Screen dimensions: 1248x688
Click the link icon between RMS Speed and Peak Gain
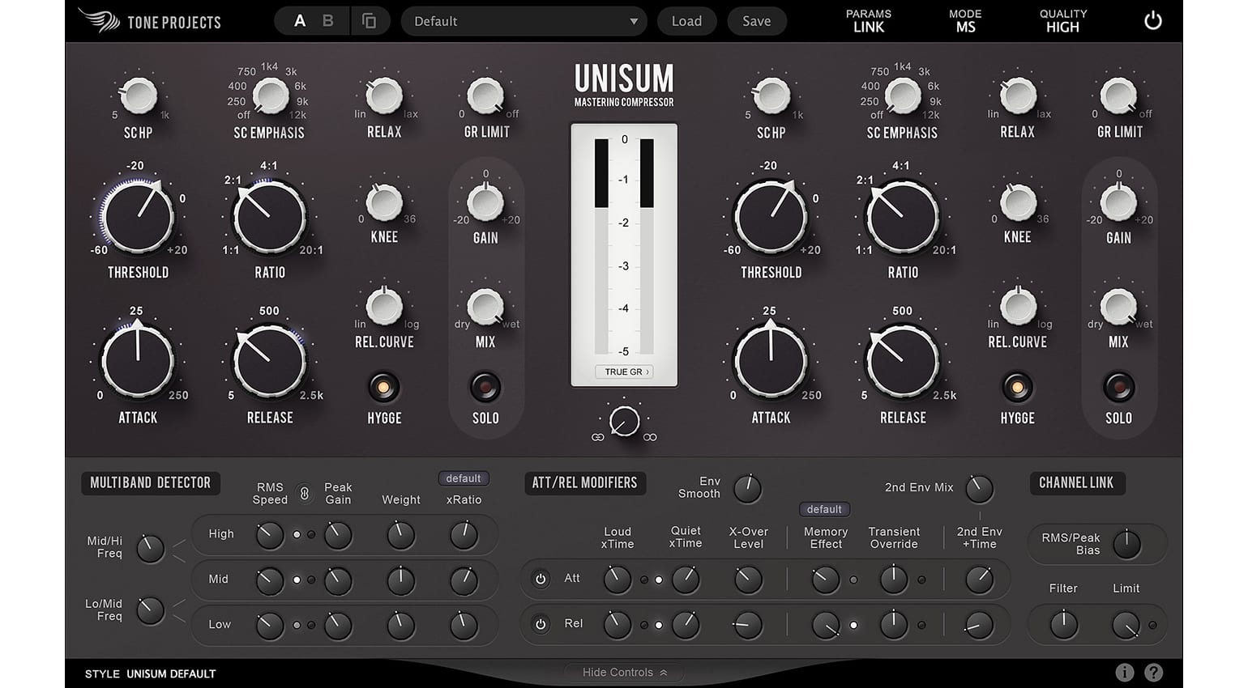click(x=305, y=492)
